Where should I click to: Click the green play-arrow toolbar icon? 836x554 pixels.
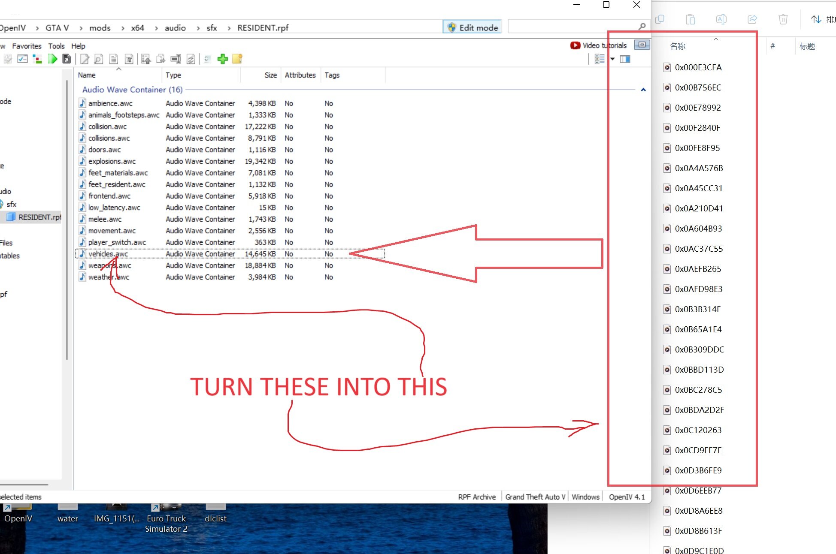pos(52,59)
